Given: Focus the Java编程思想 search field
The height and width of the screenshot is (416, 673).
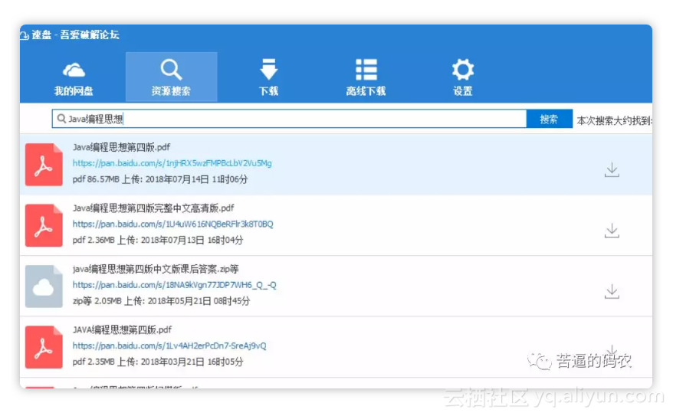Looking at the screenshot, I should (289, 119).
